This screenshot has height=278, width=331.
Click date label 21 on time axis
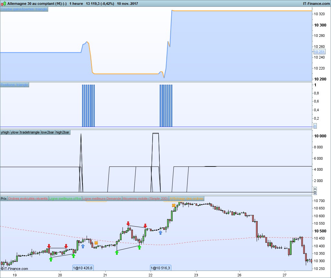tap(105, 275)
